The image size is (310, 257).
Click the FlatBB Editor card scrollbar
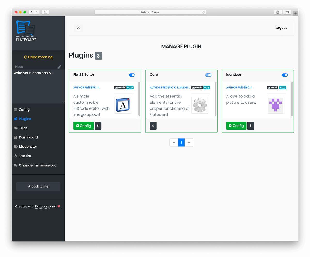pyautogui.click(x=139, y=99)
